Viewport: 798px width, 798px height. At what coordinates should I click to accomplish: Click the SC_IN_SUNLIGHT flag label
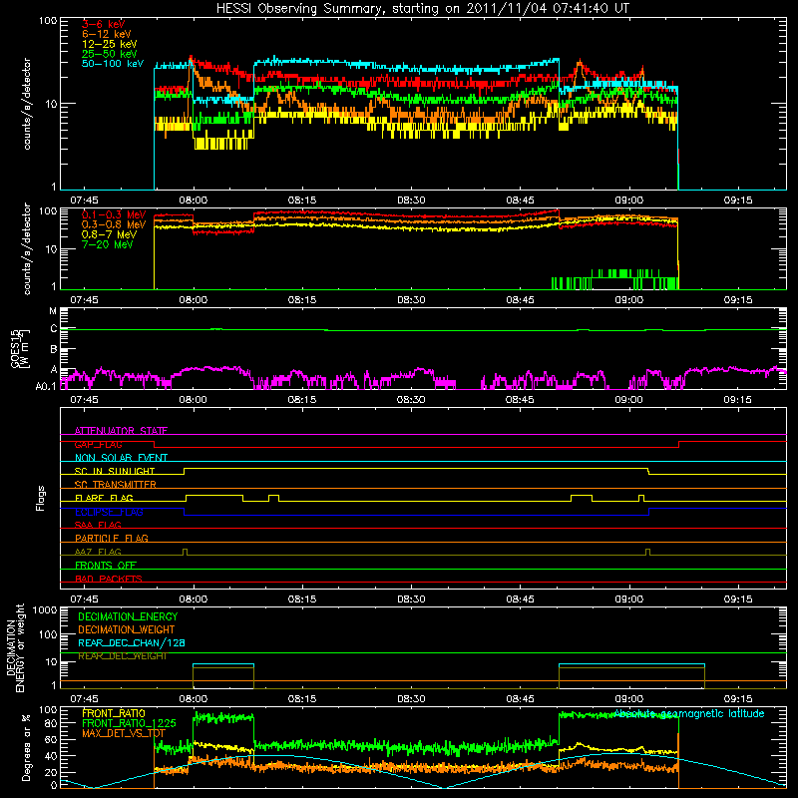[115, 471]
